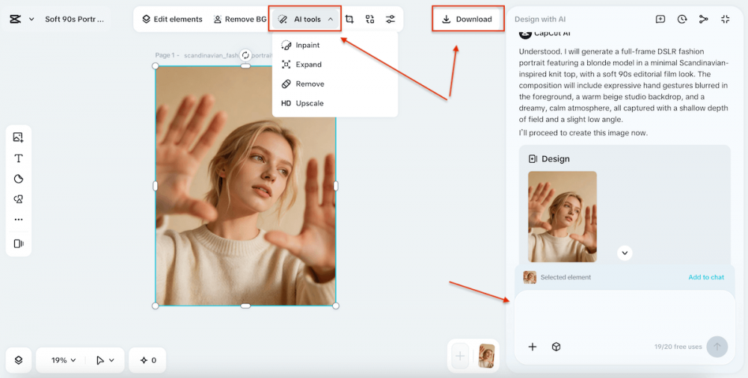This screenshot has width=748, height=378.
Task: Click the cube model icon
Action: pyautogui.click(x=556, y=347)
